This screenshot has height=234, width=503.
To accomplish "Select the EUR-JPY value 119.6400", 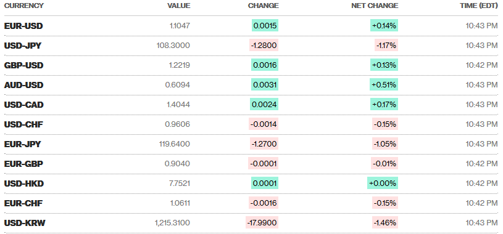I will pos(175,144).
